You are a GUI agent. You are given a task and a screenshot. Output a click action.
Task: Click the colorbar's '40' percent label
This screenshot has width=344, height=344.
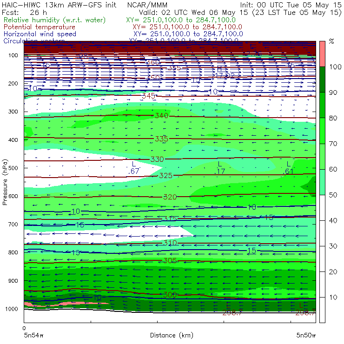tap(333, 220)
